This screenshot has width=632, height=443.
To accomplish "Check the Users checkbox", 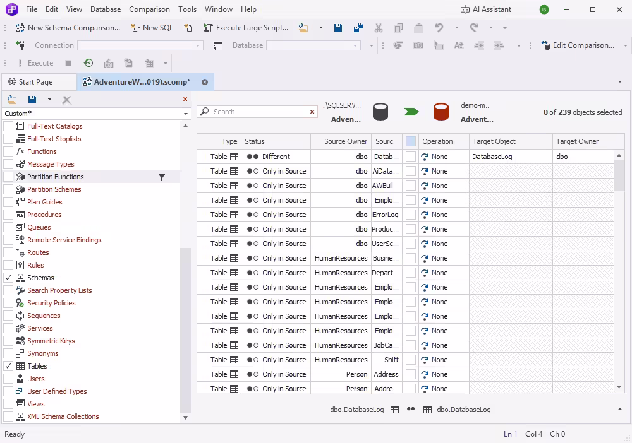I will (x=8, y=379).
